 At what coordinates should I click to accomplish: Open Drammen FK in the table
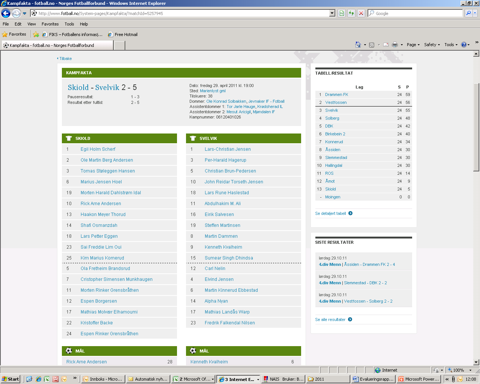coord(336,94)
